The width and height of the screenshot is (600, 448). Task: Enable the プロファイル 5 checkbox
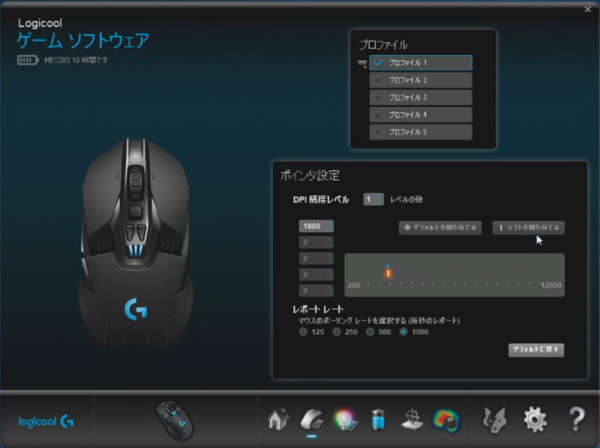click(378, 133)
